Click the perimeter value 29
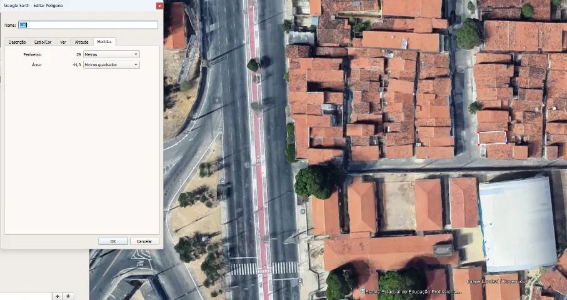567x300 pixels. click(x=79, y=54)
